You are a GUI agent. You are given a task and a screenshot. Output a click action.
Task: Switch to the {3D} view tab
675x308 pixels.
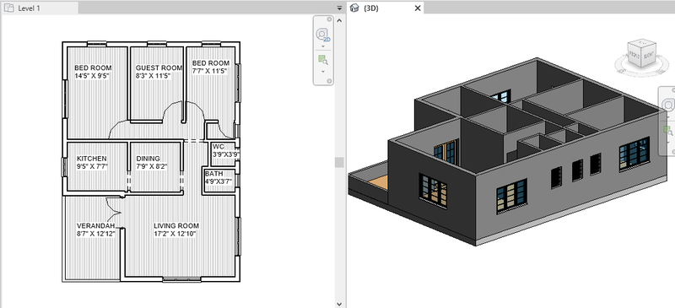[x=386, y=8]
